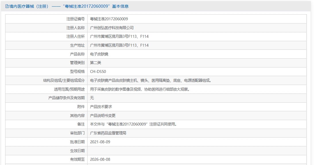Select the value 产品说明书变更
Screen dimensions: 314x165
click(x=103, y=116)
